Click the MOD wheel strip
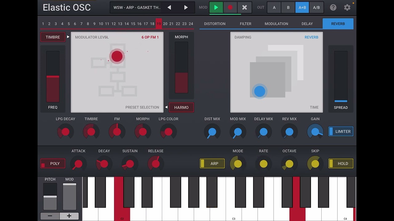This screenshot has height=221, width=394. pos(70,196)
